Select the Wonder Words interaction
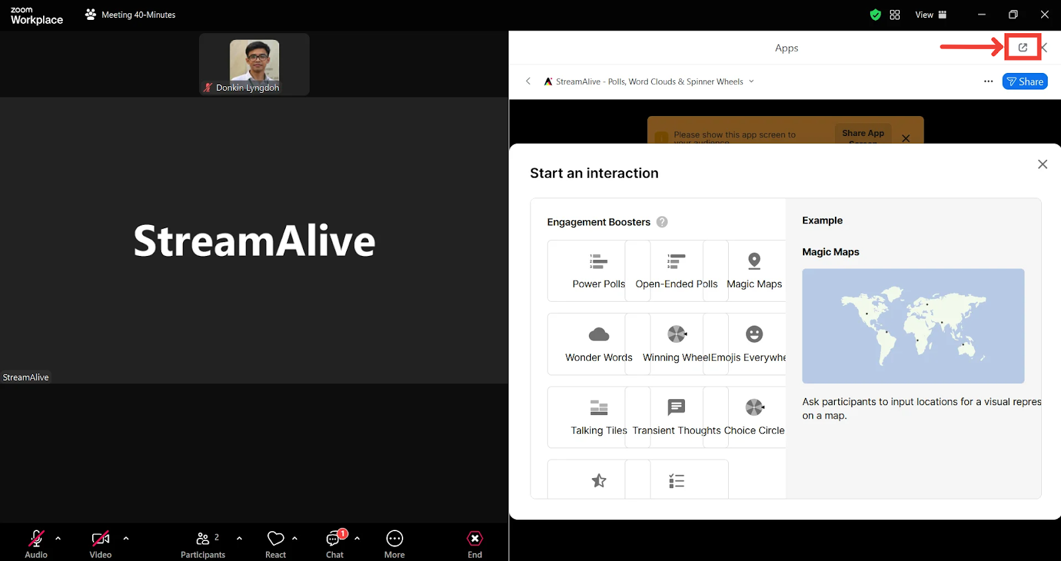The height and width of the screenshot is (561, 1061). (599, 344)
